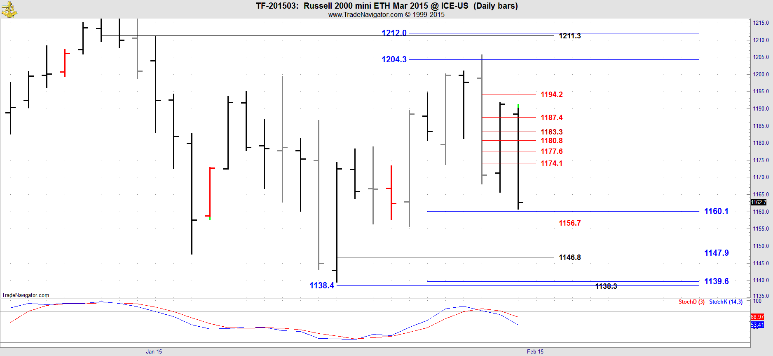This screenshot has width=773, height=356.
Task: Click the red 68.97 stochastic value tag
Action: (x=757, y=317)
